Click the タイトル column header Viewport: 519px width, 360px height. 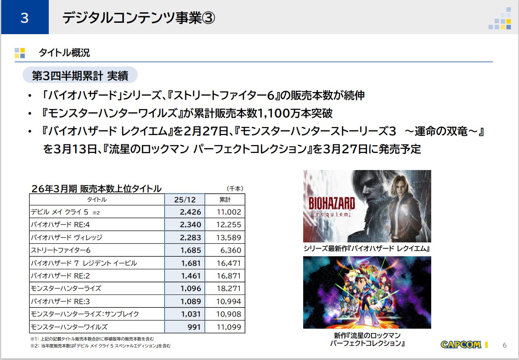coord(97,199)
